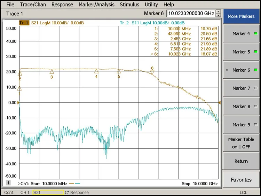Select the Marker 6 softkey
The image size is (261, 196).
click(241, 70)
